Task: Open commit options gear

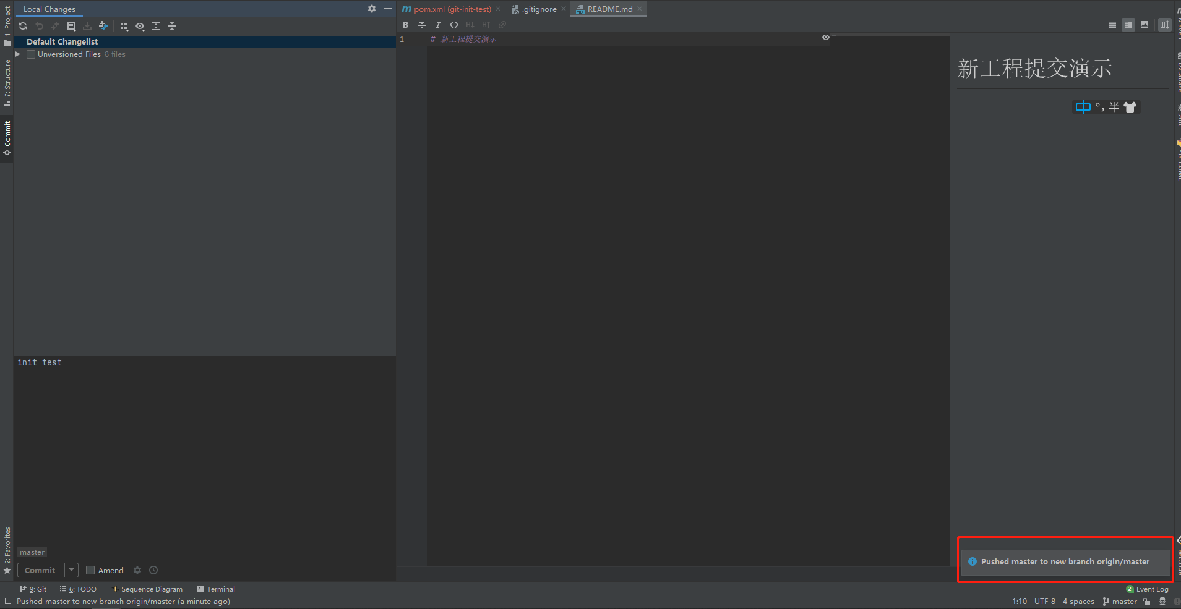Action: [x=137, y=570]
